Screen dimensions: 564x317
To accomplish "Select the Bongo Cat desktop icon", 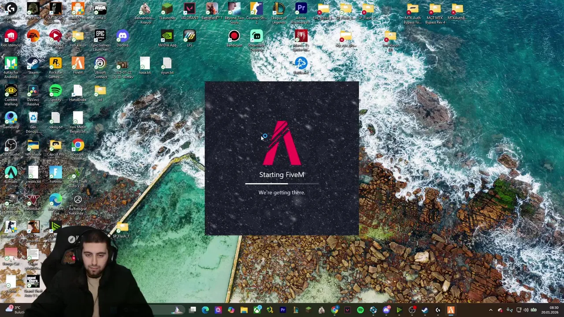I will (x=11, y=257).
